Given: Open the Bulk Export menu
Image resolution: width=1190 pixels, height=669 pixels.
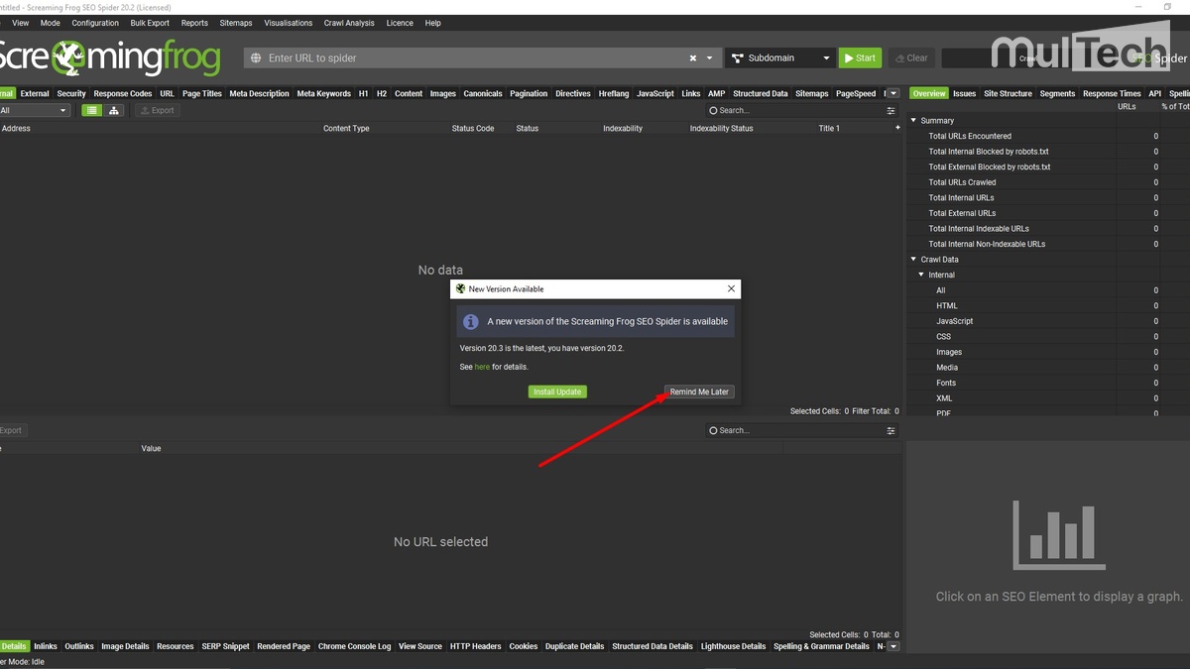Looking at the screenshot, I should (x=150, y=23).
